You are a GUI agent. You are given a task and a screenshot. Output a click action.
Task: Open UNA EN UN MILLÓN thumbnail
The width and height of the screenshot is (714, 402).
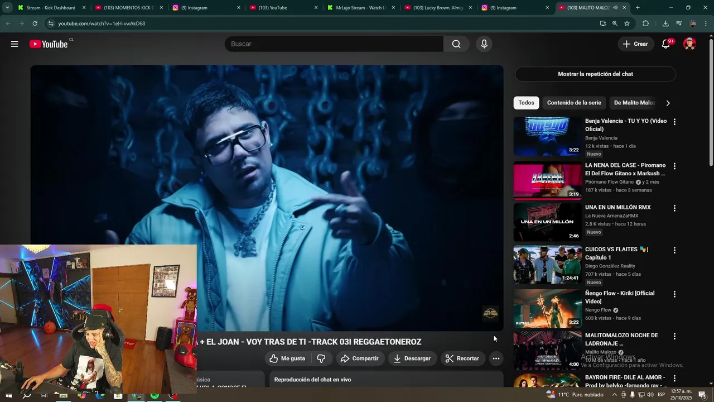[547, 222]
